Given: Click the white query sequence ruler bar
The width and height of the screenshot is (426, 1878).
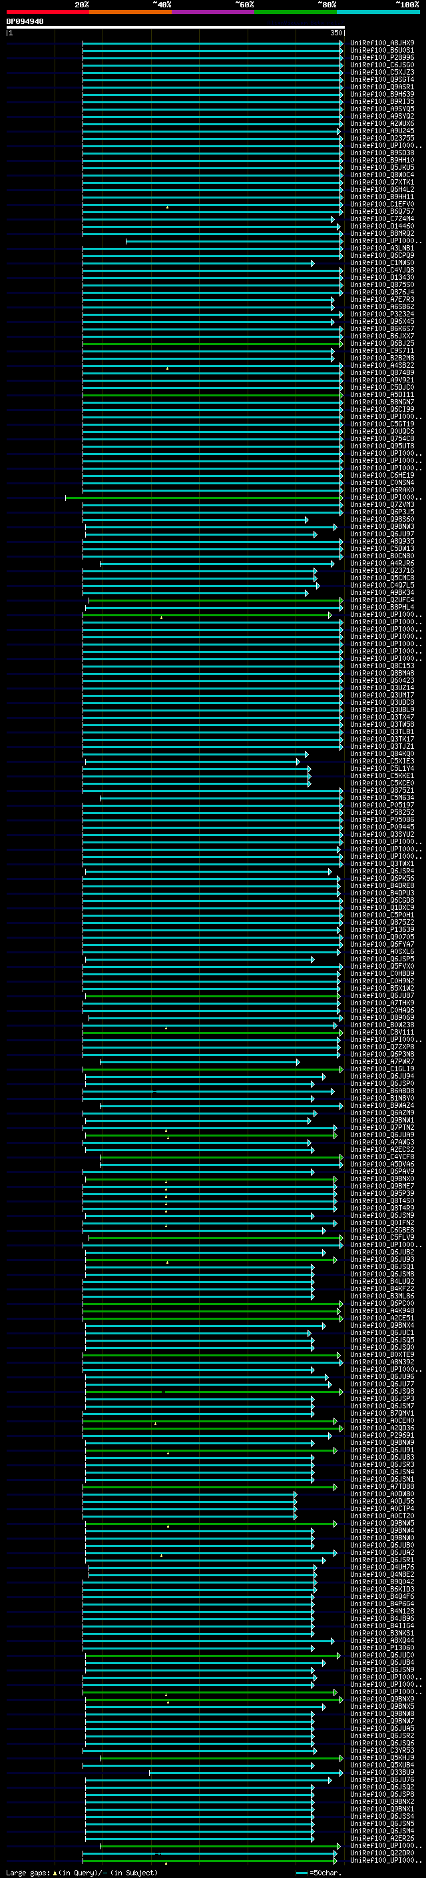Looking at the screenshot, I should tap(176, 28).
